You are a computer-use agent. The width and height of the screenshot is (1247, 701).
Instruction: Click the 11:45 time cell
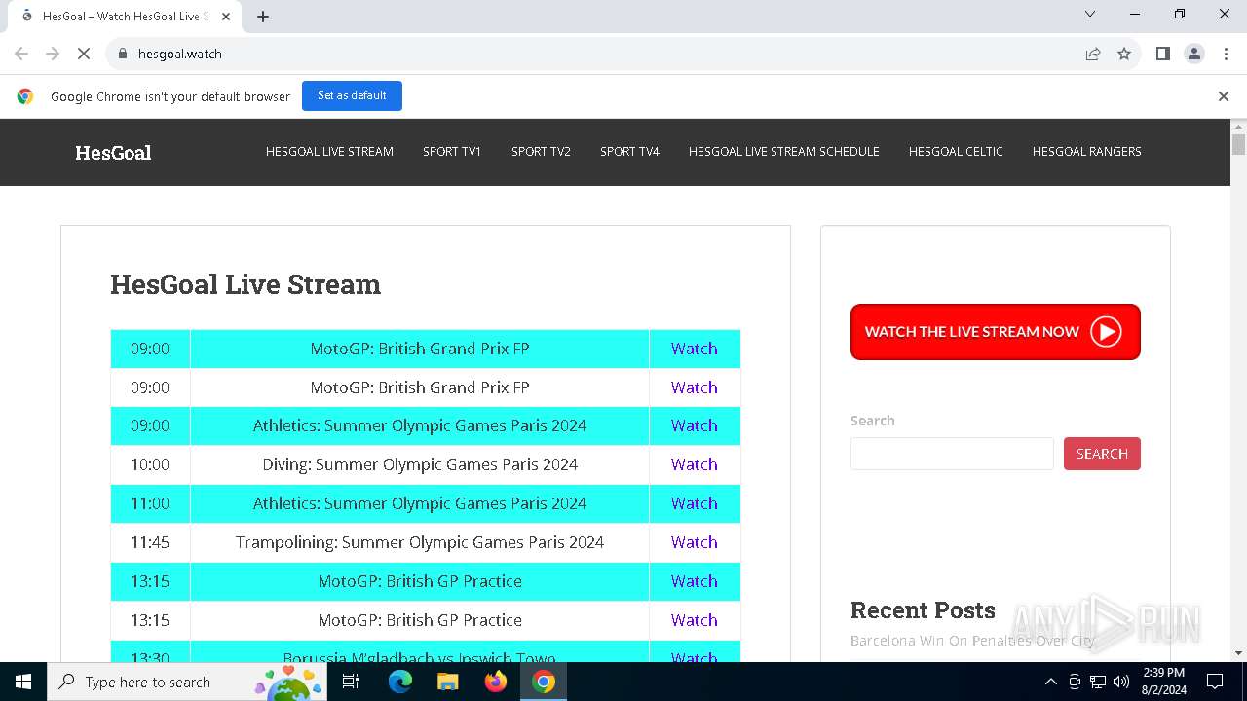pyautogui.click(x=150, y=542)
